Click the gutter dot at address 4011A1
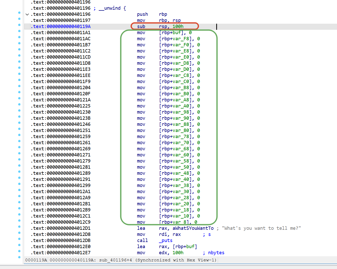Viewport: 337px width, 269px height. [19, 31]
